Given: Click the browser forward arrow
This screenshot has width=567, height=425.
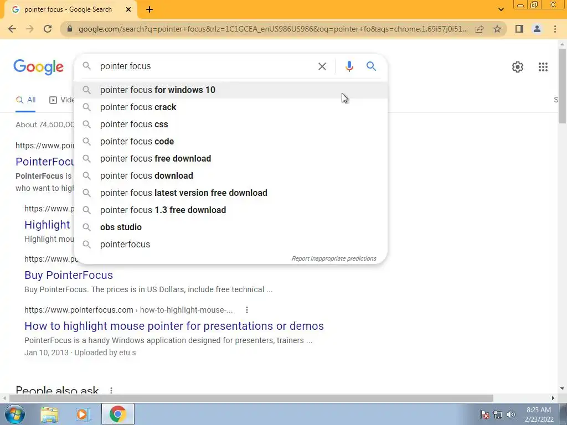Looking at the screenshot, I should pyautogui.click(x=30, y=29).
